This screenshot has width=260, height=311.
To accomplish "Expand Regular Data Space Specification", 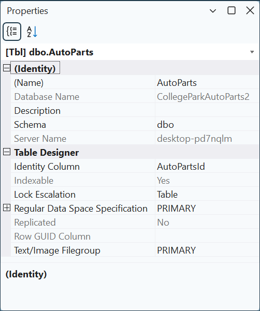I will pyautogui.click(x=7, y=208).
